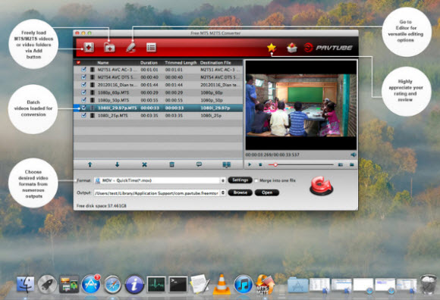Click the preview time counter text
Viewport: 440px width, 300px height.
[272, 155]
